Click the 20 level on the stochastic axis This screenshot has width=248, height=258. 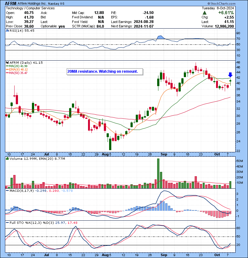point(238,245)
